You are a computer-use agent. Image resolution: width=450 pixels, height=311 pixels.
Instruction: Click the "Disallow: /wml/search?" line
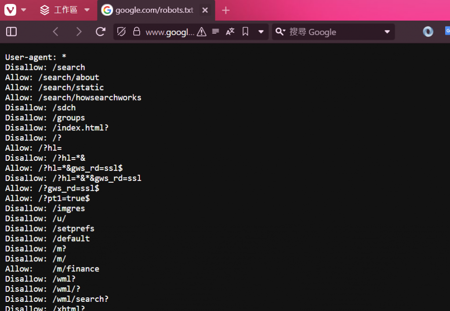point(57,299)
